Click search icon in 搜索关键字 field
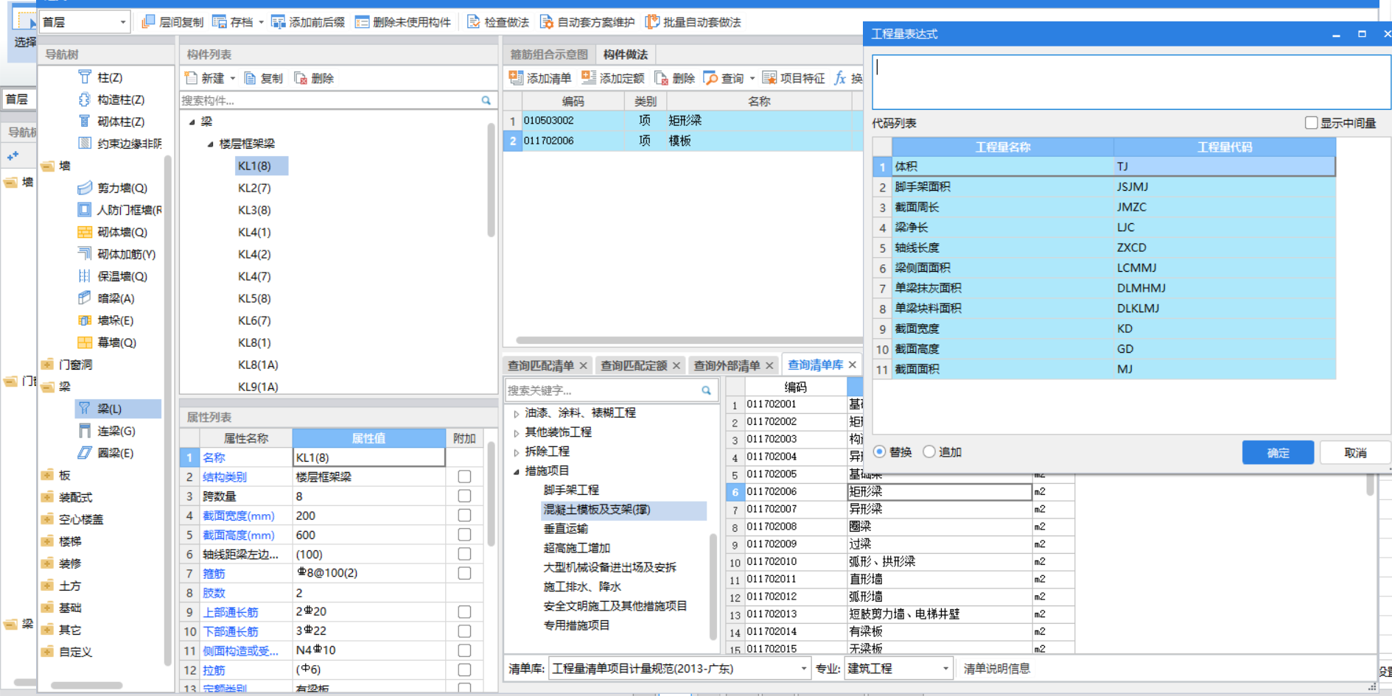This screenshot has height=696, width=1392. (x=707, y=390)
